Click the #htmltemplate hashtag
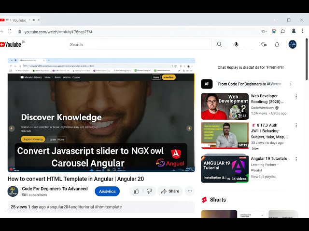This screenshot has width=309, height=231. point(108,207)
